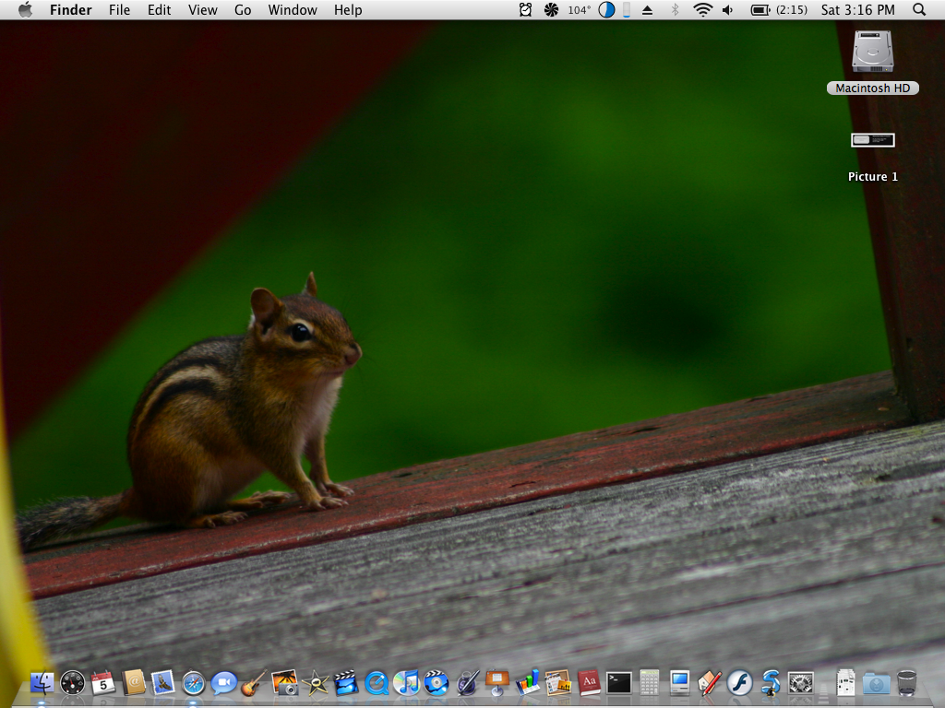
Task: Open the Help menu
Action: (x=348, y=9)
